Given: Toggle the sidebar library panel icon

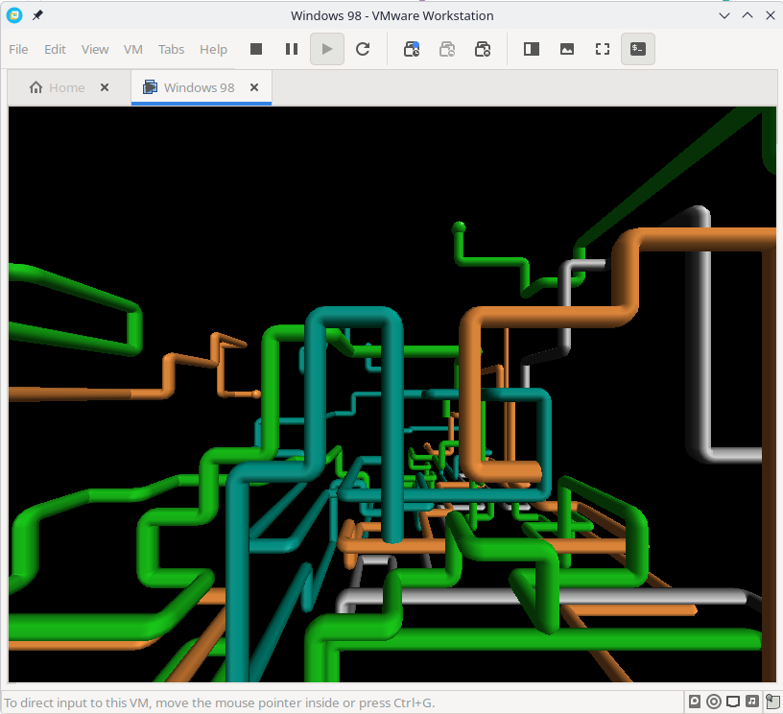Looking at the screenshot, I should point(532,49).
